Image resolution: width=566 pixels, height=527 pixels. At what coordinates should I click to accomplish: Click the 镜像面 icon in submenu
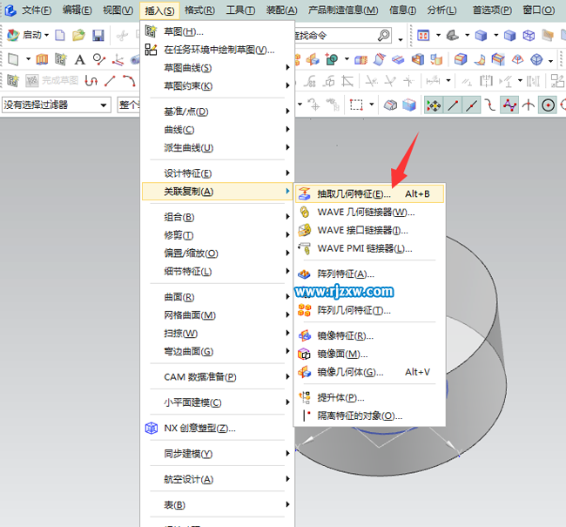(304, 354)
